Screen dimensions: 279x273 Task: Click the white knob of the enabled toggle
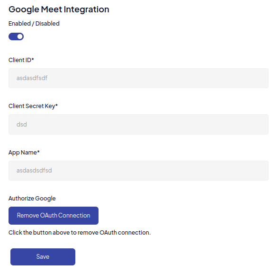tap(20, 36)
